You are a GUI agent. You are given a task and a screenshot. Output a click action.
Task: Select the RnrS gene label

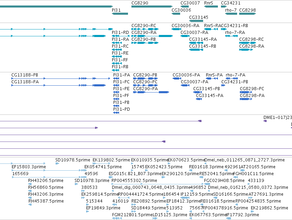tap(208, 3)
